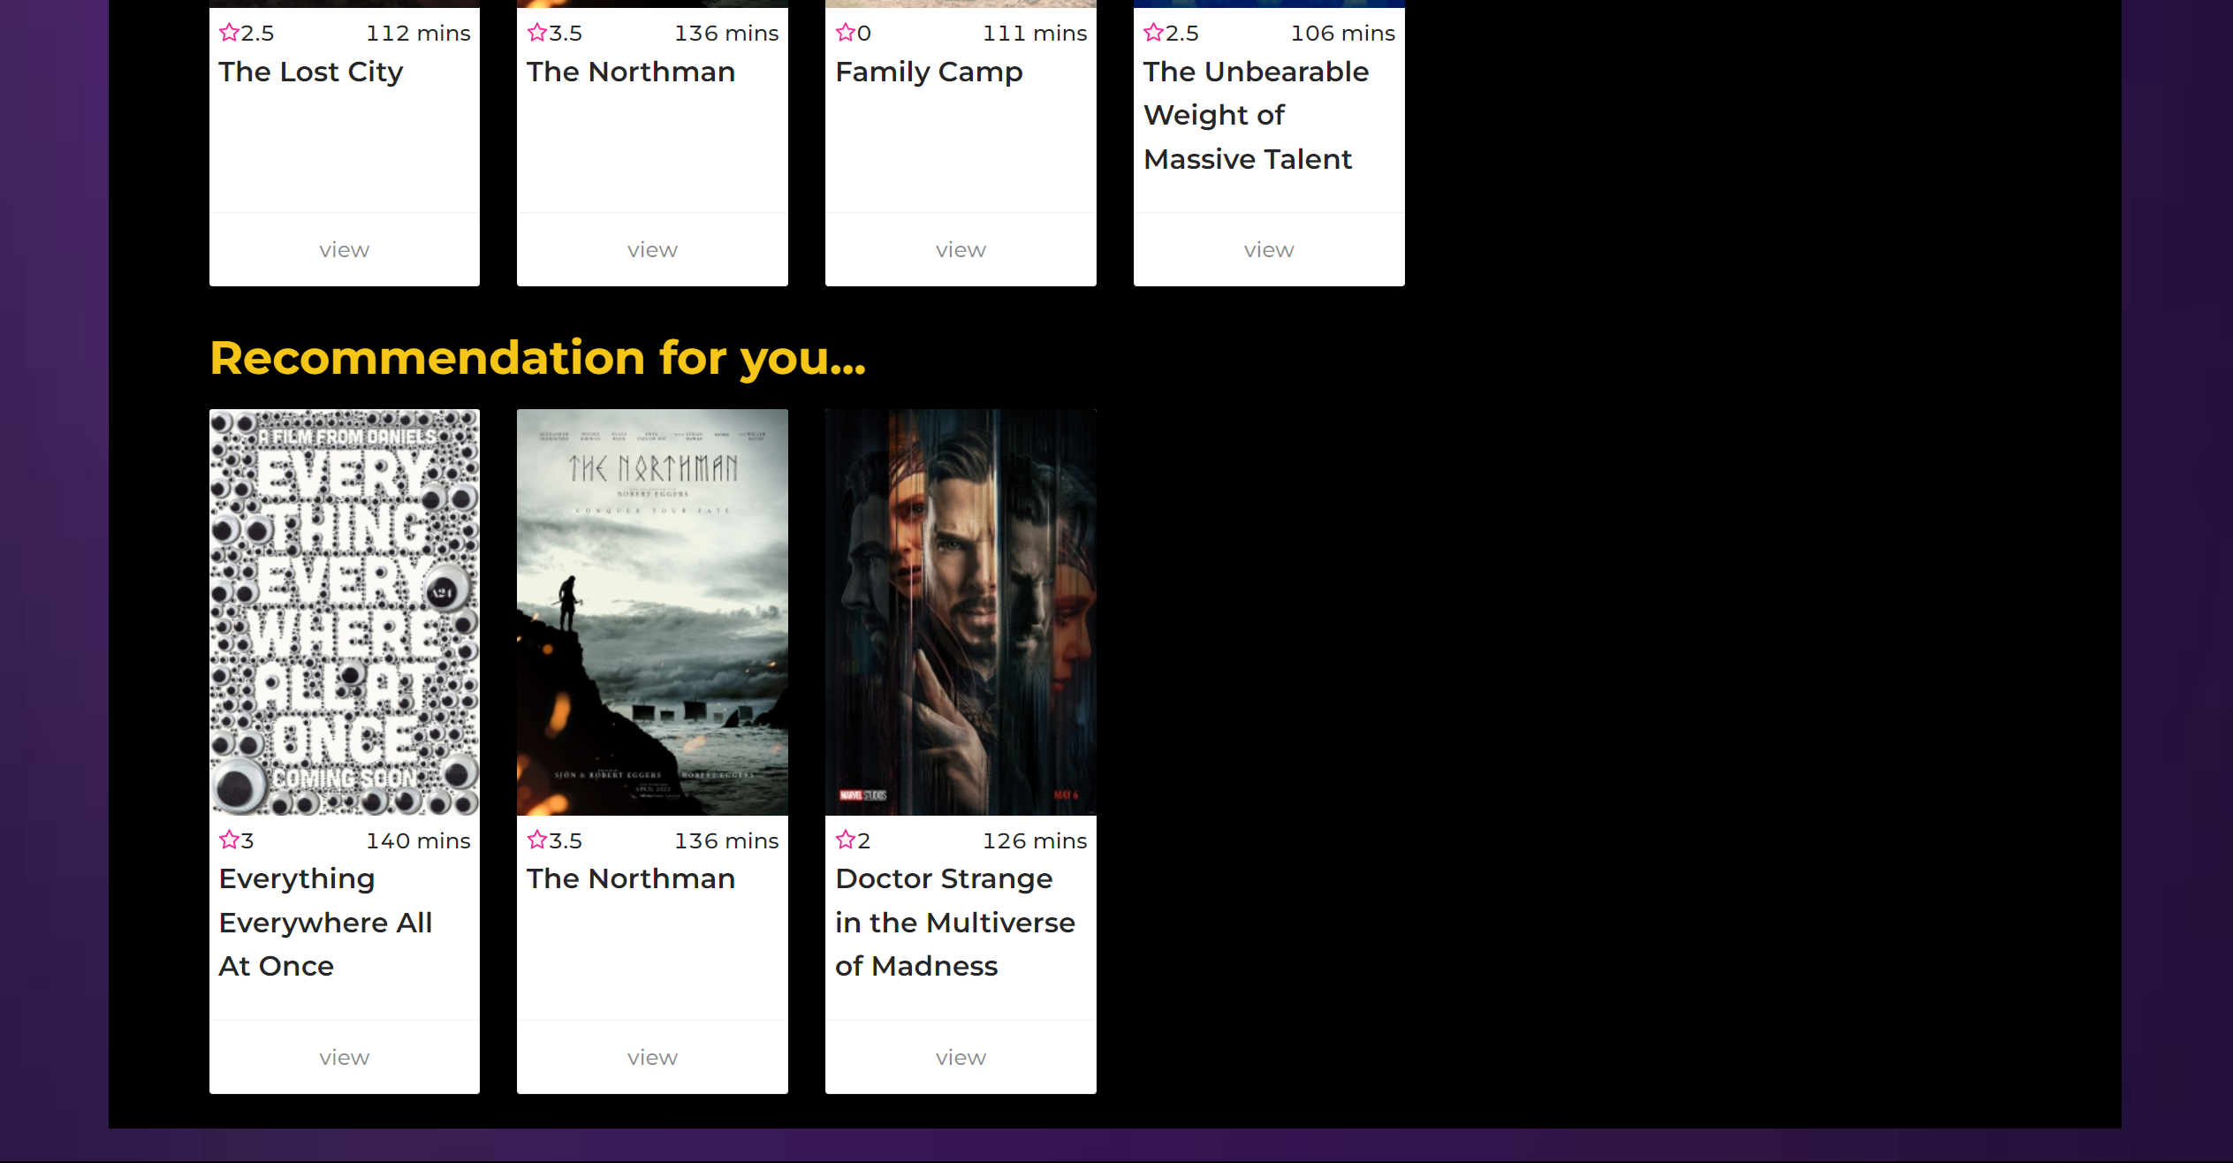Open view for Unbearable Weight of Massive Talent
2233x1163 pixels.
(x=1268, y=250)
